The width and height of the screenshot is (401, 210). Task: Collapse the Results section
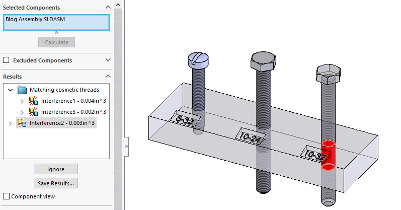(x=108, y=77)
